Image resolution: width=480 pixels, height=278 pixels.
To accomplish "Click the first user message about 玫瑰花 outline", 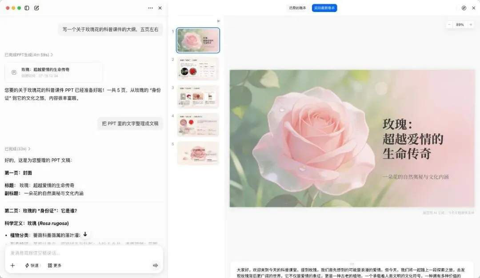I will pos(111,30).
